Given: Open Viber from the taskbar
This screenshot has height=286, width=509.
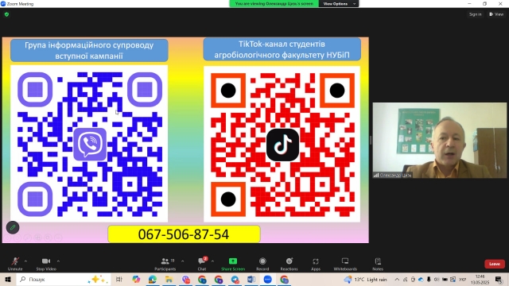Looking at the screenshot, I should coord(185,279).
